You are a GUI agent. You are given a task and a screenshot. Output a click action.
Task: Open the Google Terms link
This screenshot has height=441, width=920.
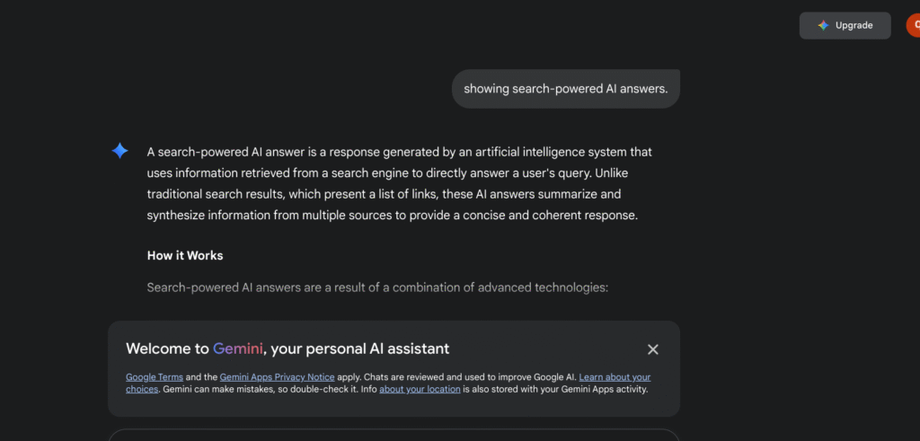155,377
